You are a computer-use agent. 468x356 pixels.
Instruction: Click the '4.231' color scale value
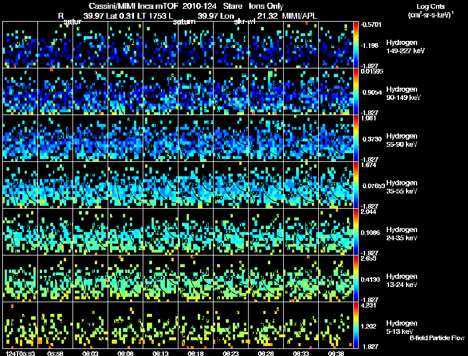click(x=369, y=305)
